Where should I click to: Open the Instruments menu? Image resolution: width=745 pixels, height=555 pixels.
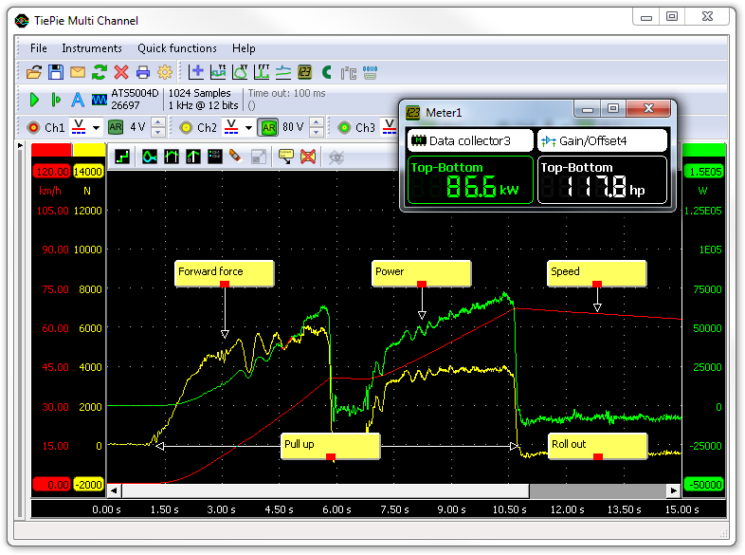[92, 48]
